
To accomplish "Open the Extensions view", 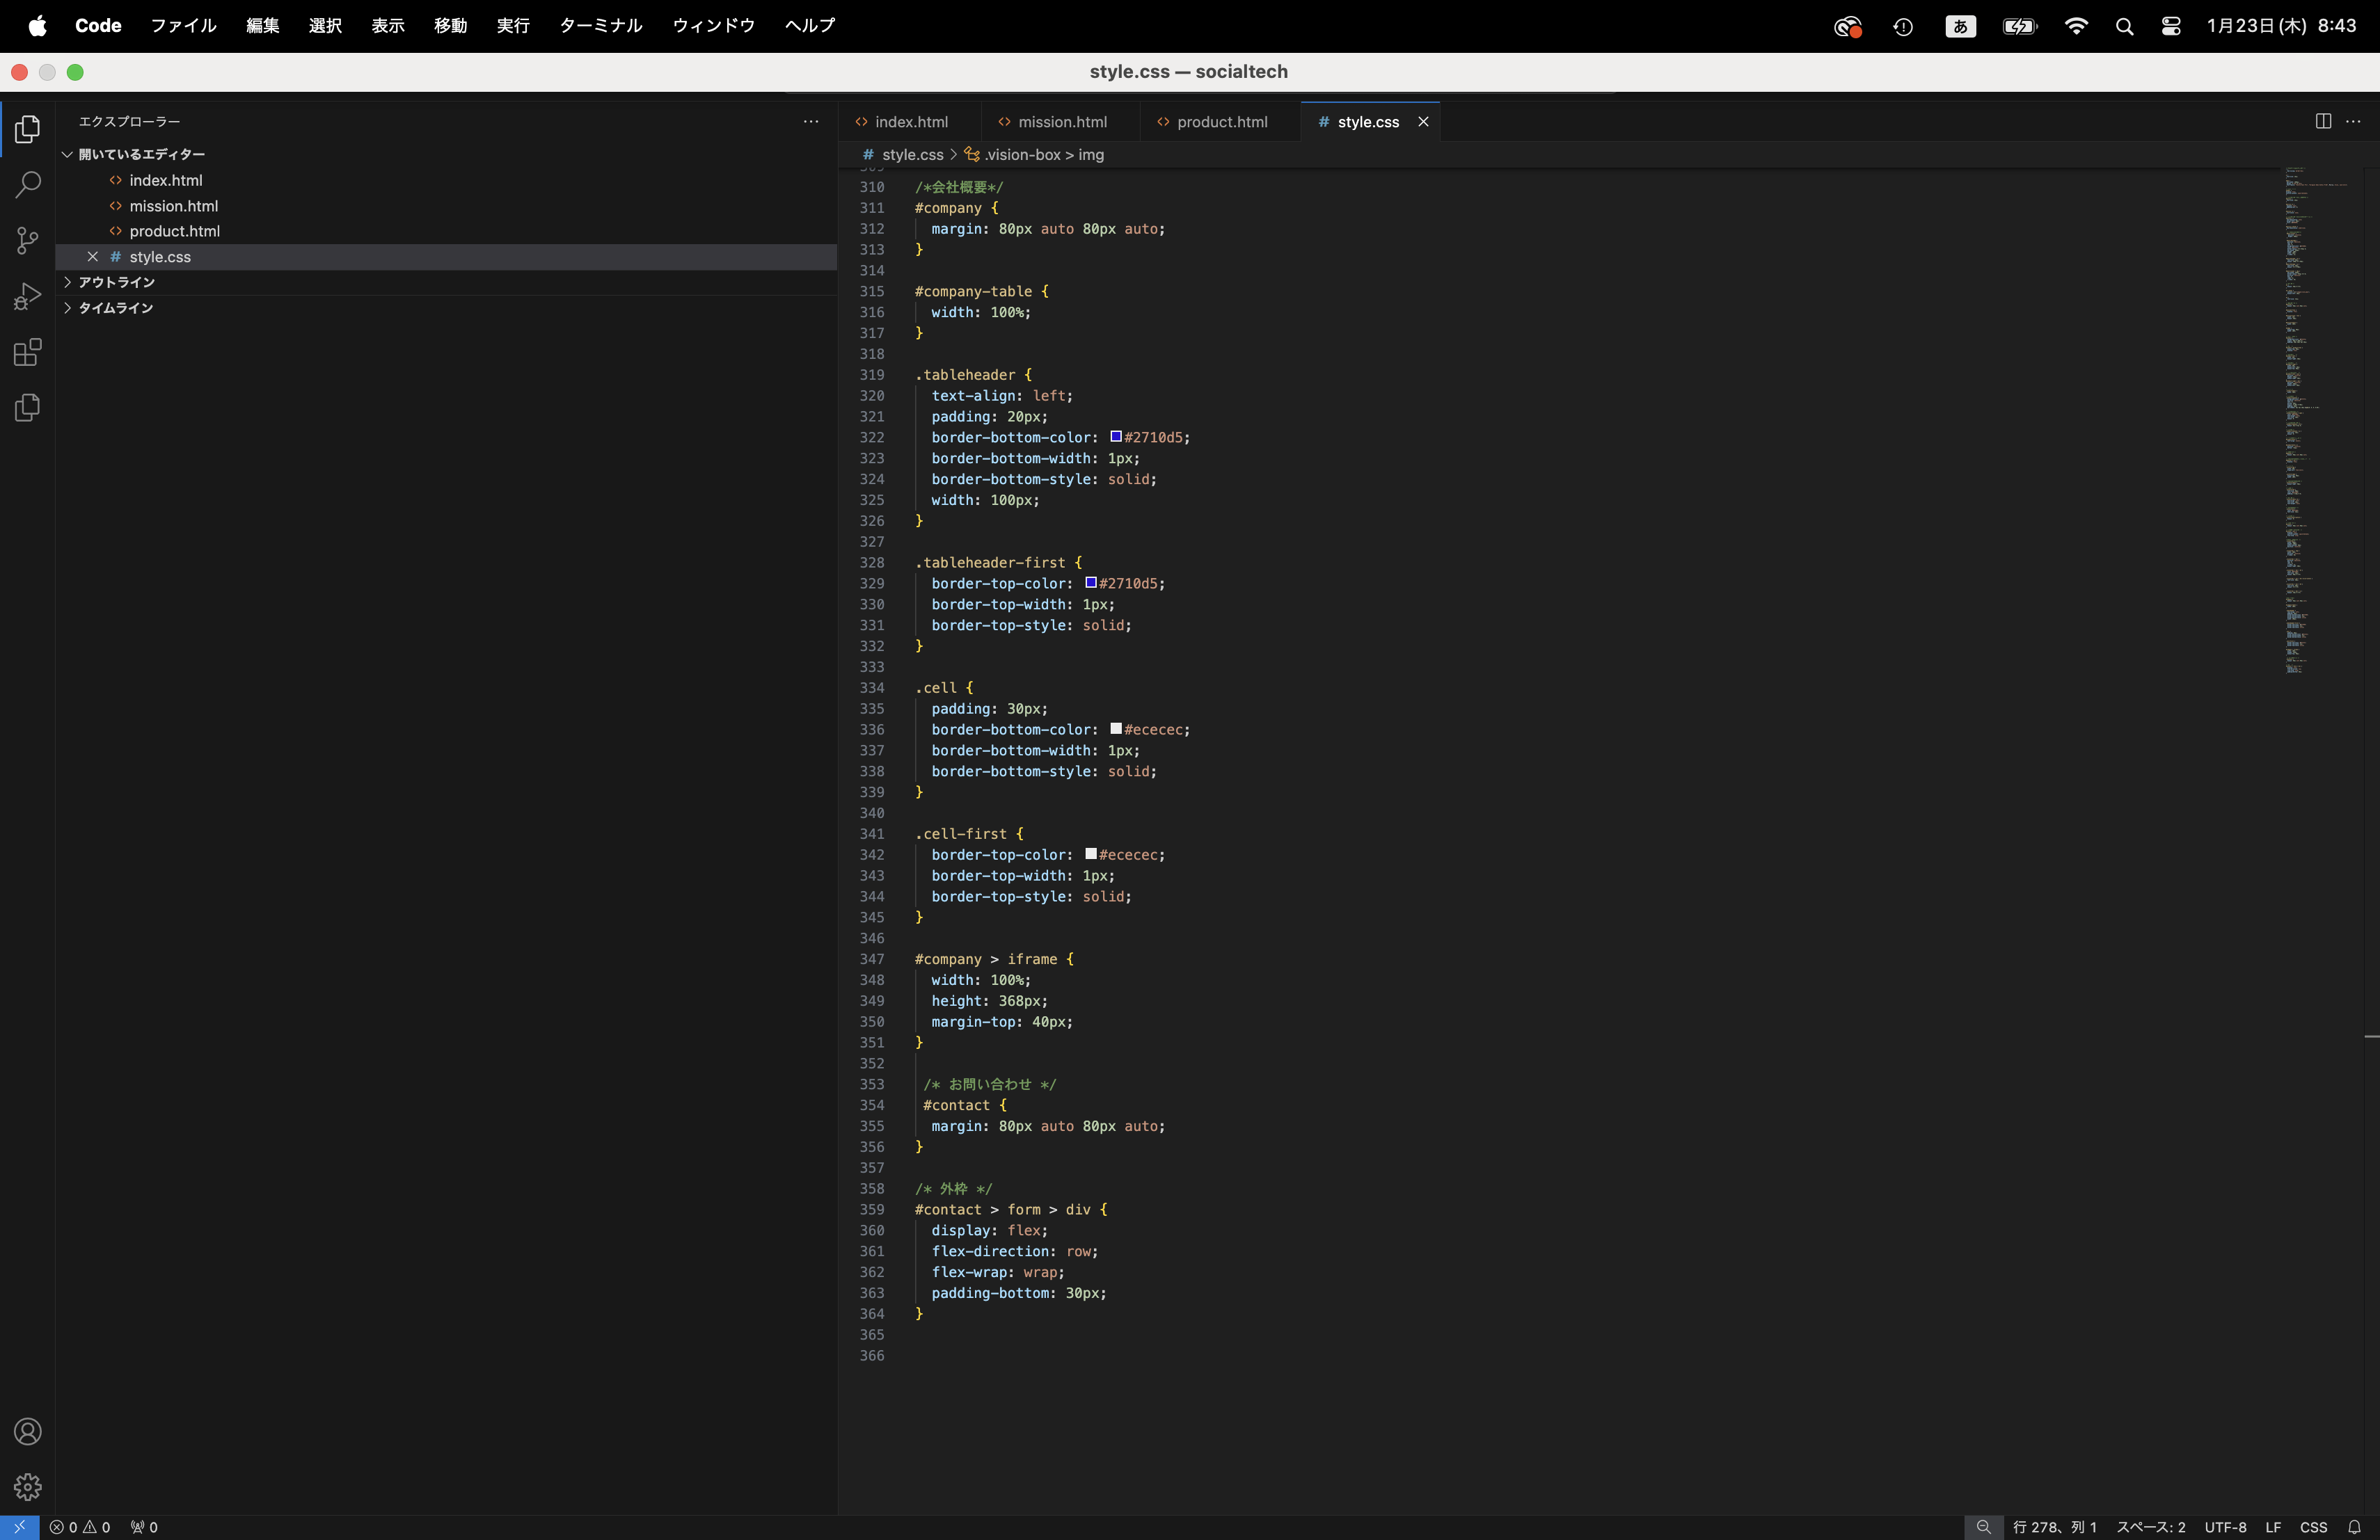I will click(28, 352).
